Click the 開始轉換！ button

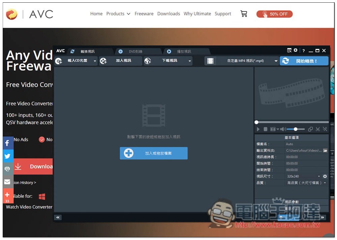tap(304, 61)
